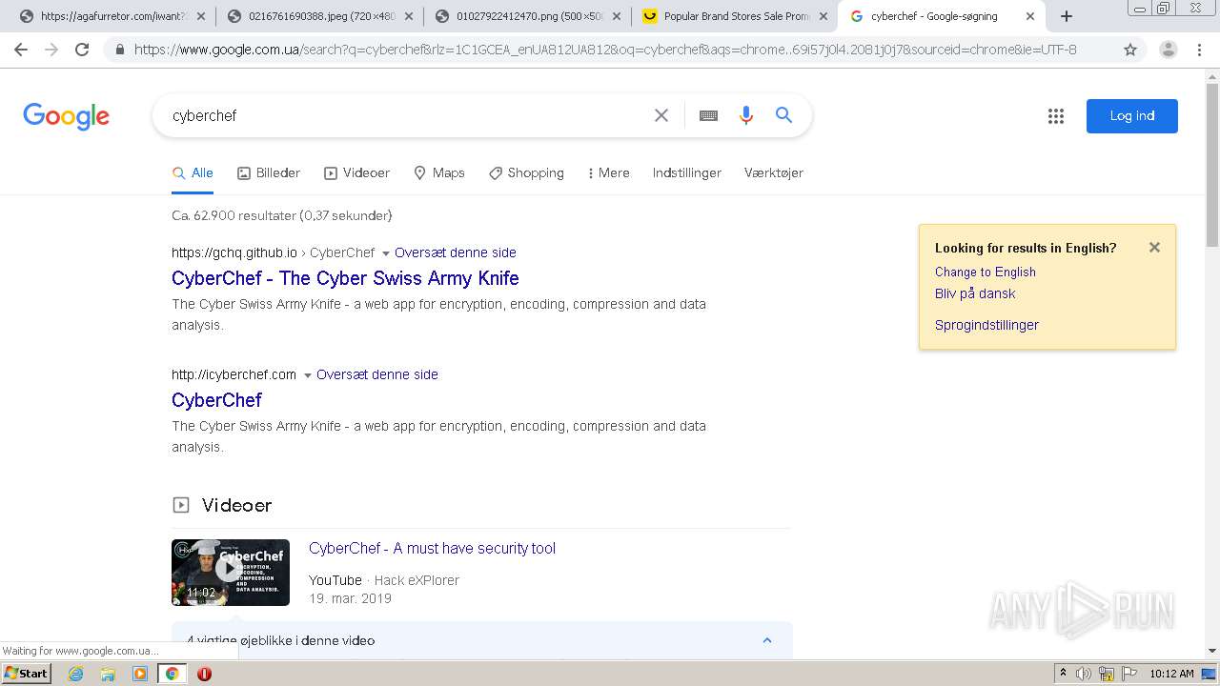Select the Maps tab

(x=439, y=173)
